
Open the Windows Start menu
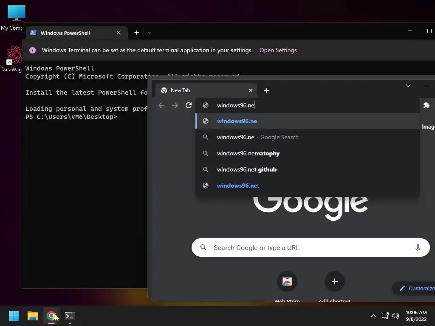click(14, 316)
